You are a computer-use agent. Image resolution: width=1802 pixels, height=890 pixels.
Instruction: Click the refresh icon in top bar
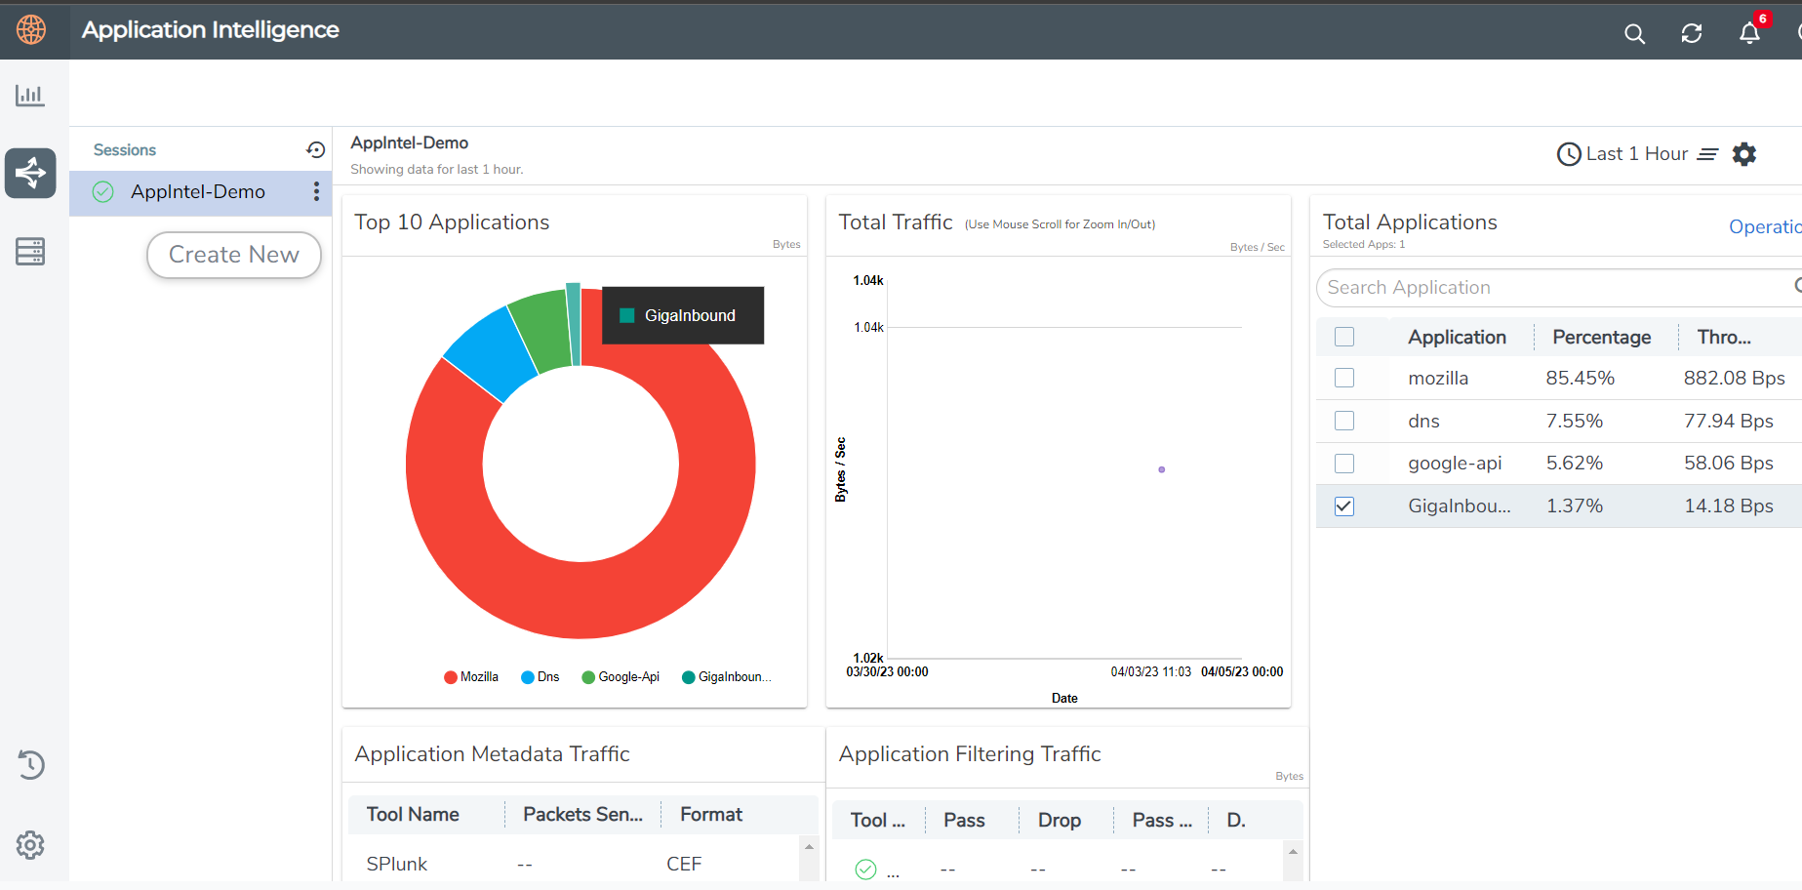(1692, 33)
